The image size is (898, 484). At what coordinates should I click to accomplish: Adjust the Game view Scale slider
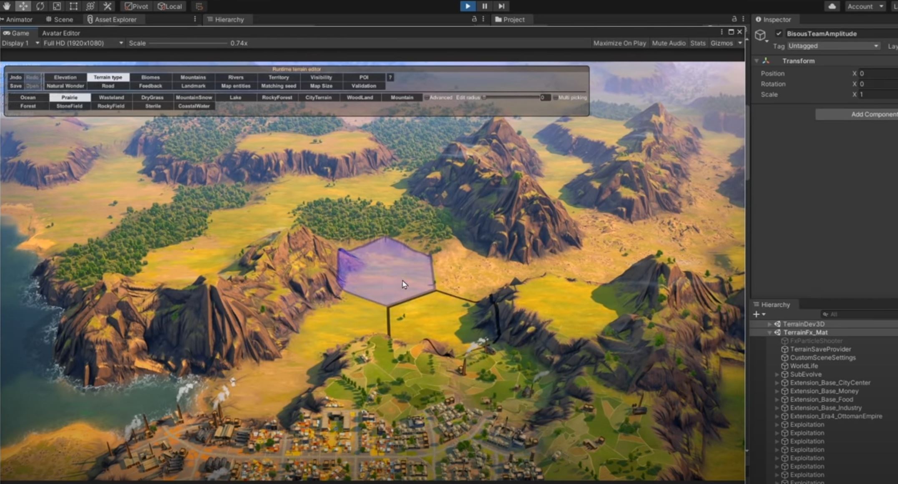coord(188,43)
